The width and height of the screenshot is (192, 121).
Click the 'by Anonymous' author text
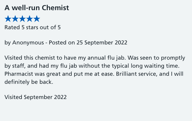tap(24, 43)
